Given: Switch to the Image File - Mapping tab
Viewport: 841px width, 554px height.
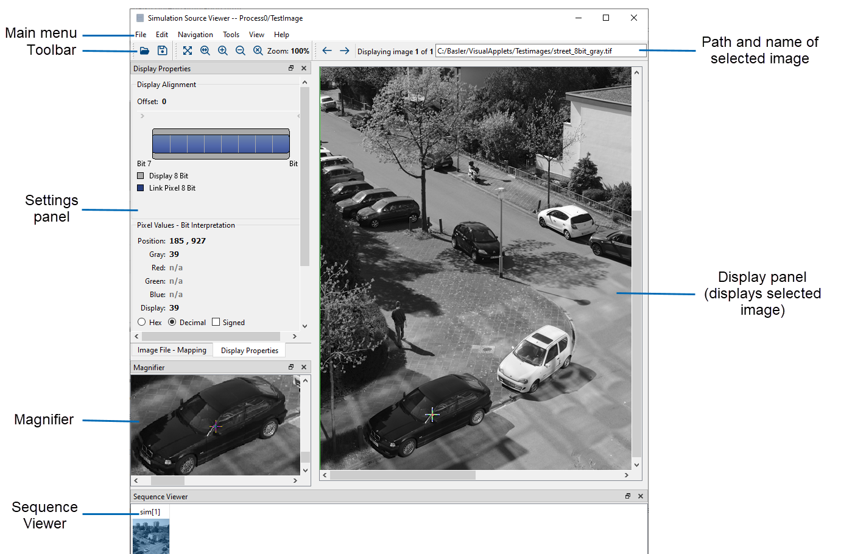Looking at the screenshot, I should click(172, 350).
